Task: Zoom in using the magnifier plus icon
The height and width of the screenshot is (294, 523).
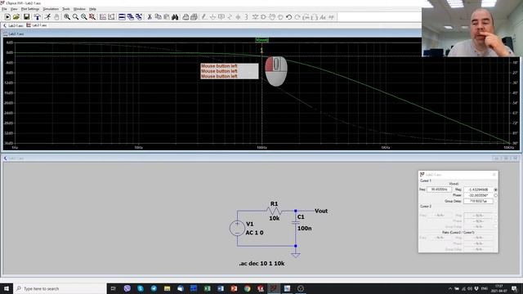Action: (67, 16)
